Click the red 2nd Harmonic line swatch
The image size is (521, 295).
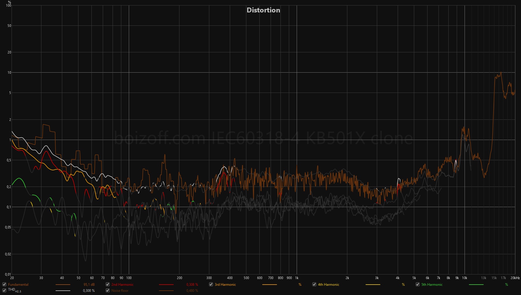(x=166, y=285)
